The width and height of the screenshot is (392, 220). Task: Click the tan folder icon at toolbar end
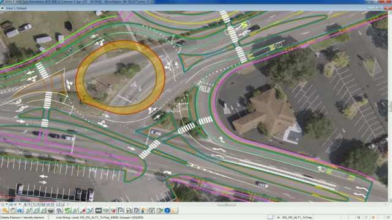(x=175, y=210)
